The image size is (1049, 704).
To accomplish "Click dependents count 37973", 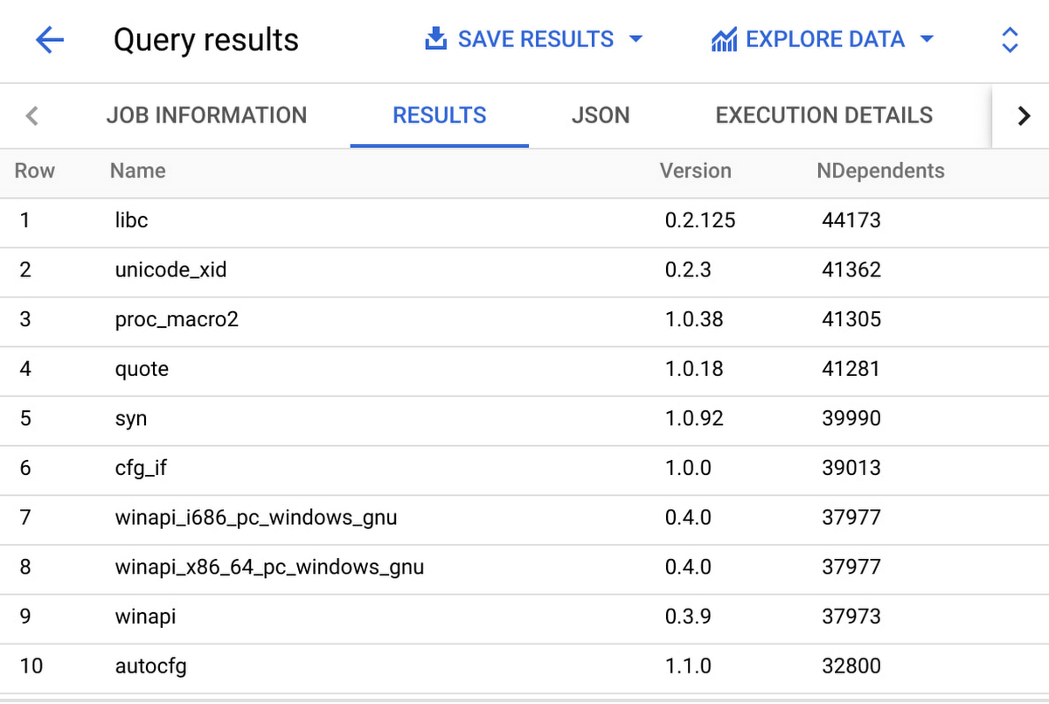I will [x=851, y=617].
